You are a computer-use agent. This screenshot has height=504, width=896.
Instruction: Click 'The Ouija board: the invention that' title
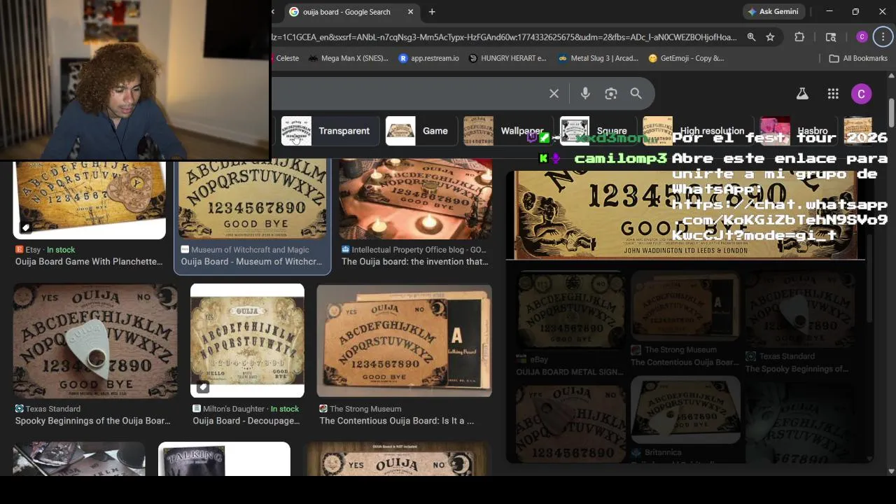click(x=415, y=262)
